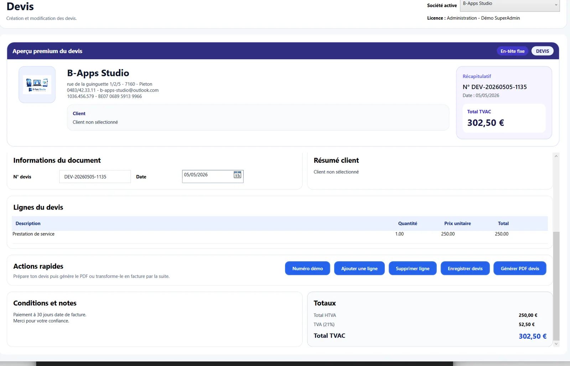
Task: Click quantity cell 1.00
Action: tap(399, 234)
